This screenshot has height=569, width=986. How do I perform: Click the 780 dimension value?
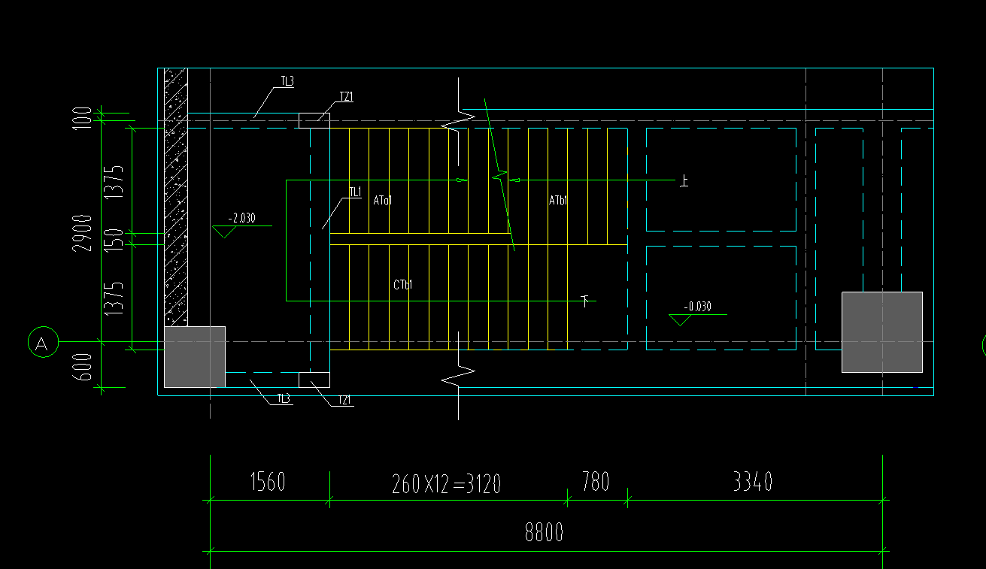pyautogui.click(x=596, y=481)
